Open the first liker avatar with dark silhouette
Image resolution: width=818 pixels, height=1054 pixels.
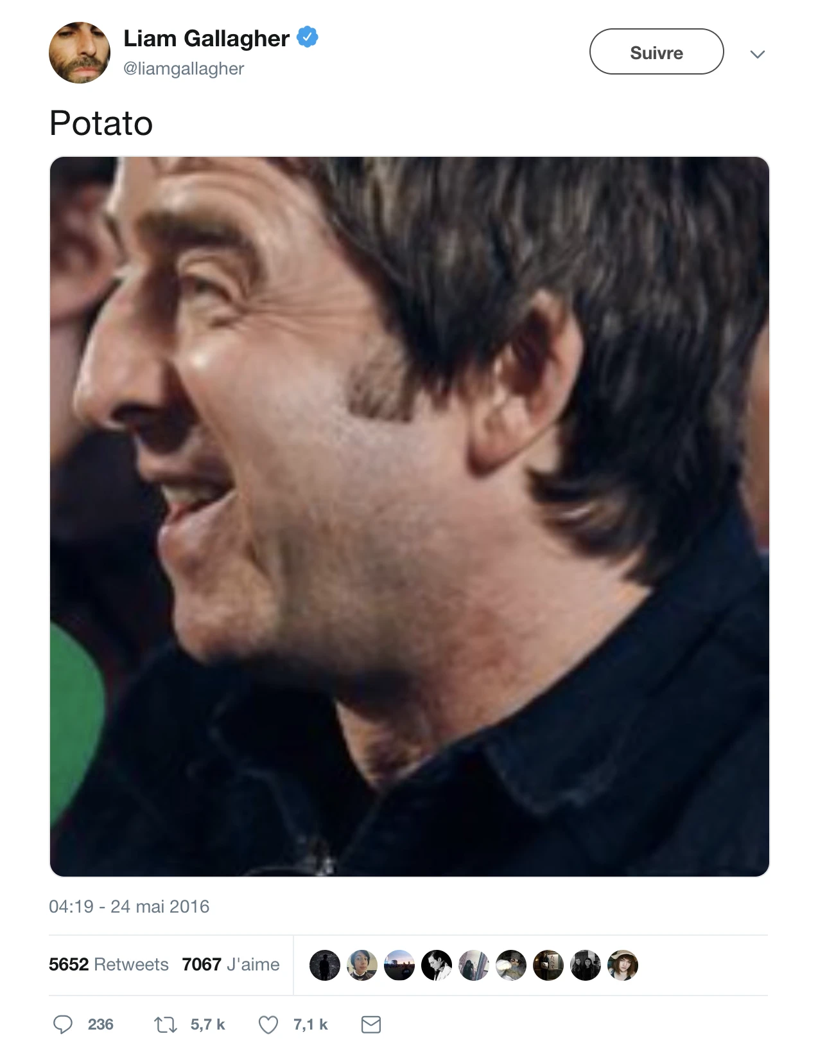click(325, 965)
